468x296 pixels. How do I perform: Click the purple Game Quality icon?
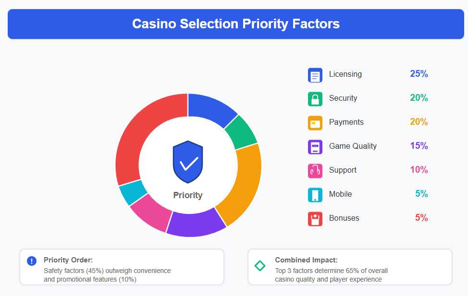[315, 147]
